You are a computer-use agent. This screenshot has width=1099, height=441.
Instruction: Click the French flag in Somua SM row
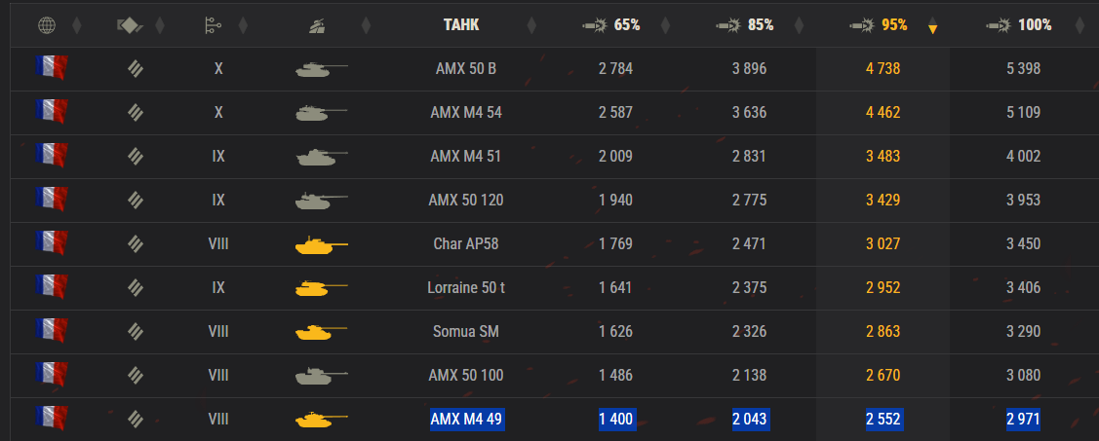[x=51, y=330]
